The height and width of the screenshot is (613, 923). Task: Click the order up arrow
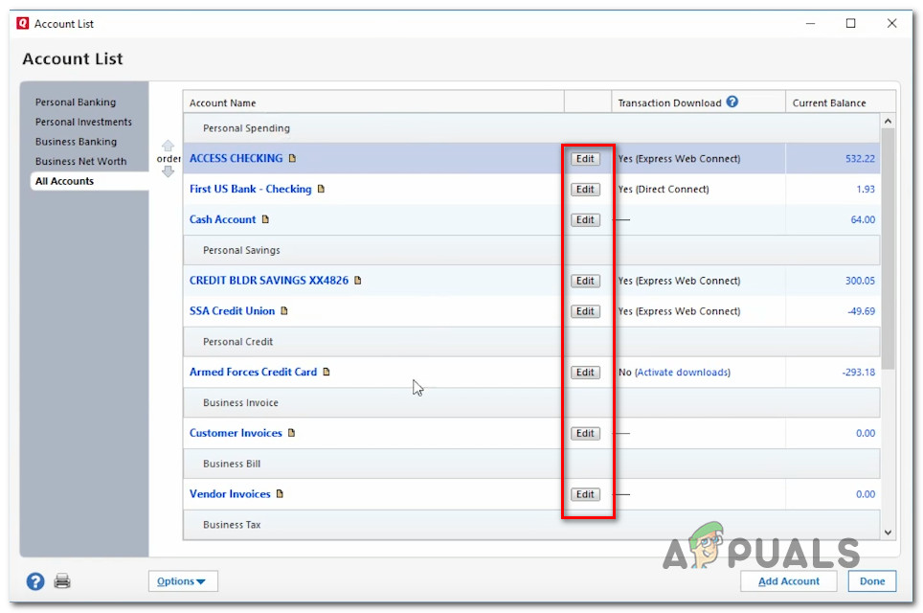click(x=169, y=147)
